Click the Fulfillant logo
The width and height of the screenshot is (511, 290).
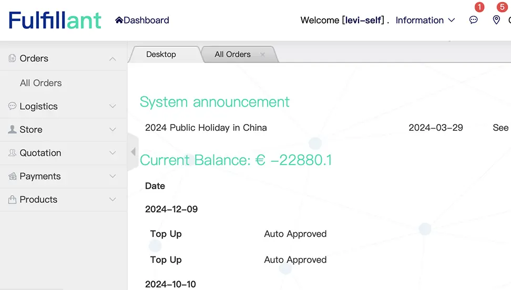click(55, 20)
